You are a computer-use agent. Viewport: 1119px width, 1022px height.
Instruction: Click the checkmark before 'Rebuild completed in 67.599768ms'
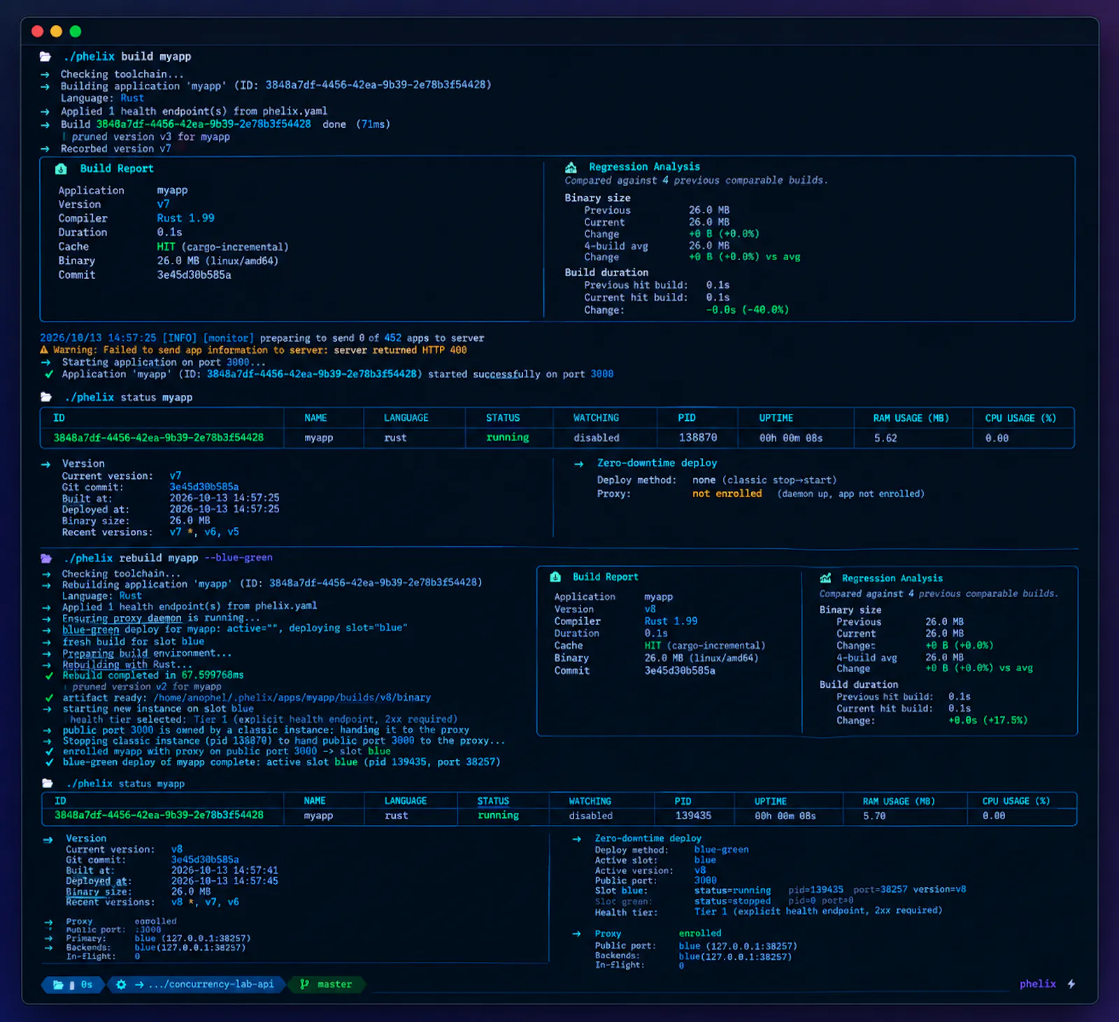click(x=49, y=675)
